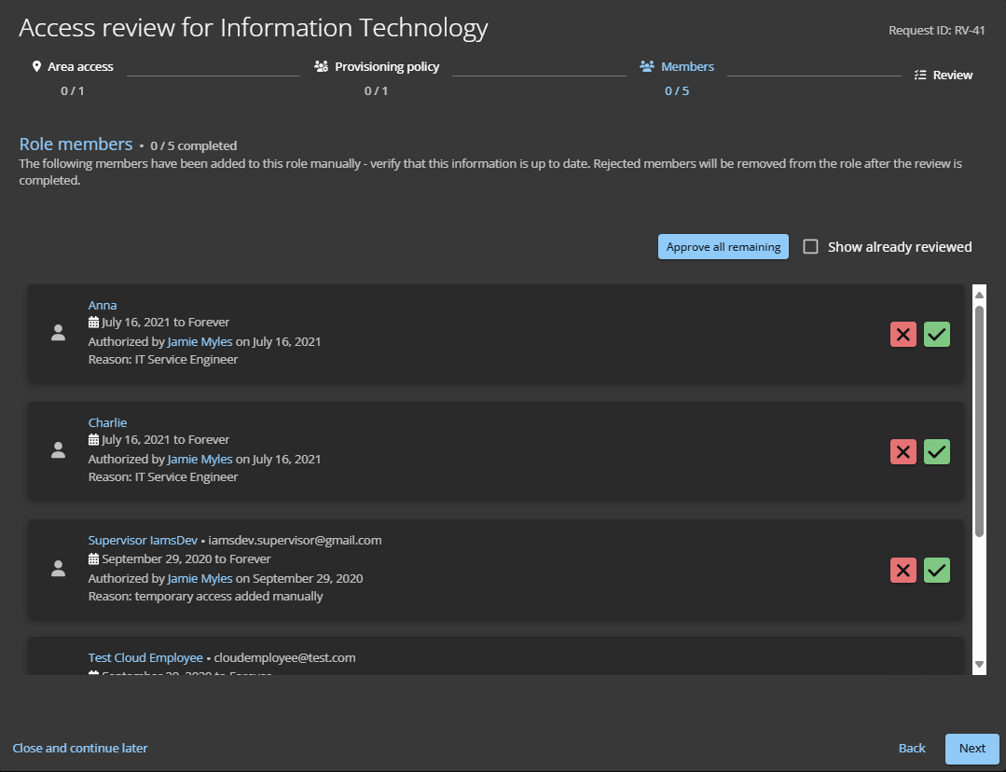Viewport: 1006px width, 772px height.
Task: Open the Review step
Action: pos(944,76)
